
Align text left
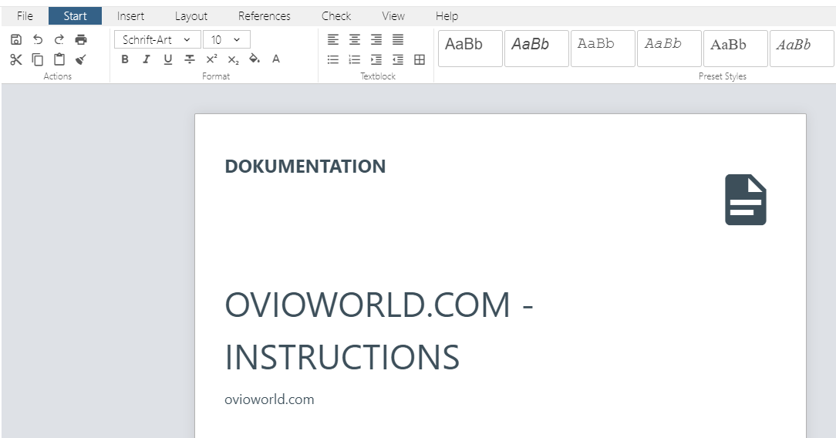coord(333,39)
